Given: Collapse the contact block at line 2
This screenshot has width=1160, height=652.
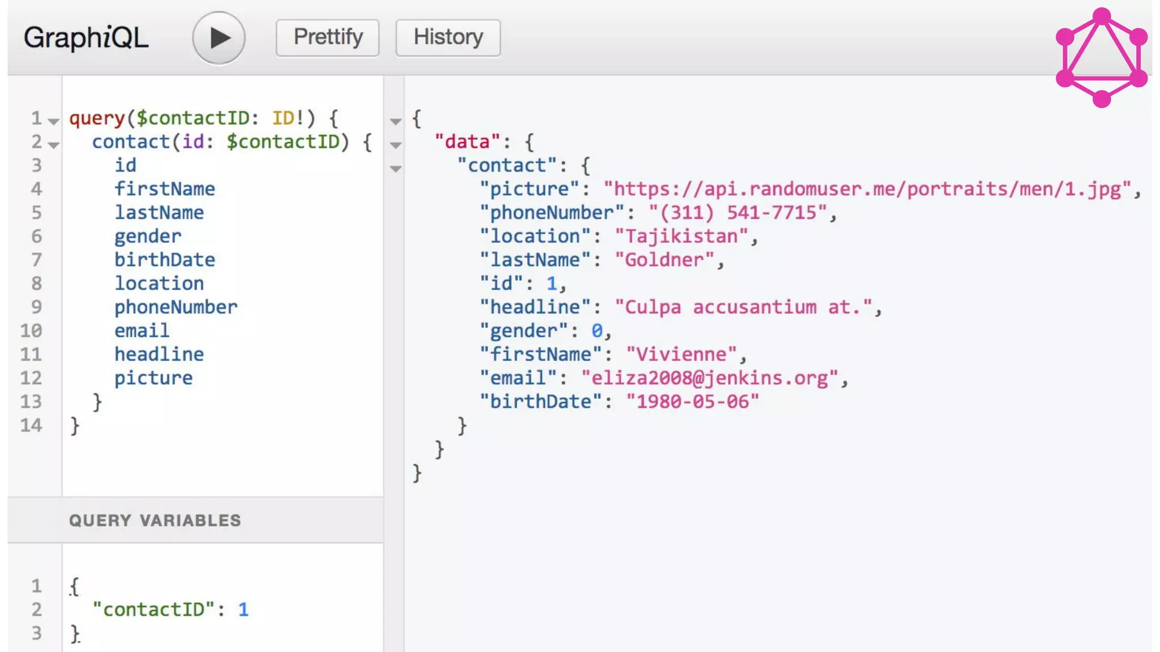Looking at the screenshot, I should click(54, 145).
